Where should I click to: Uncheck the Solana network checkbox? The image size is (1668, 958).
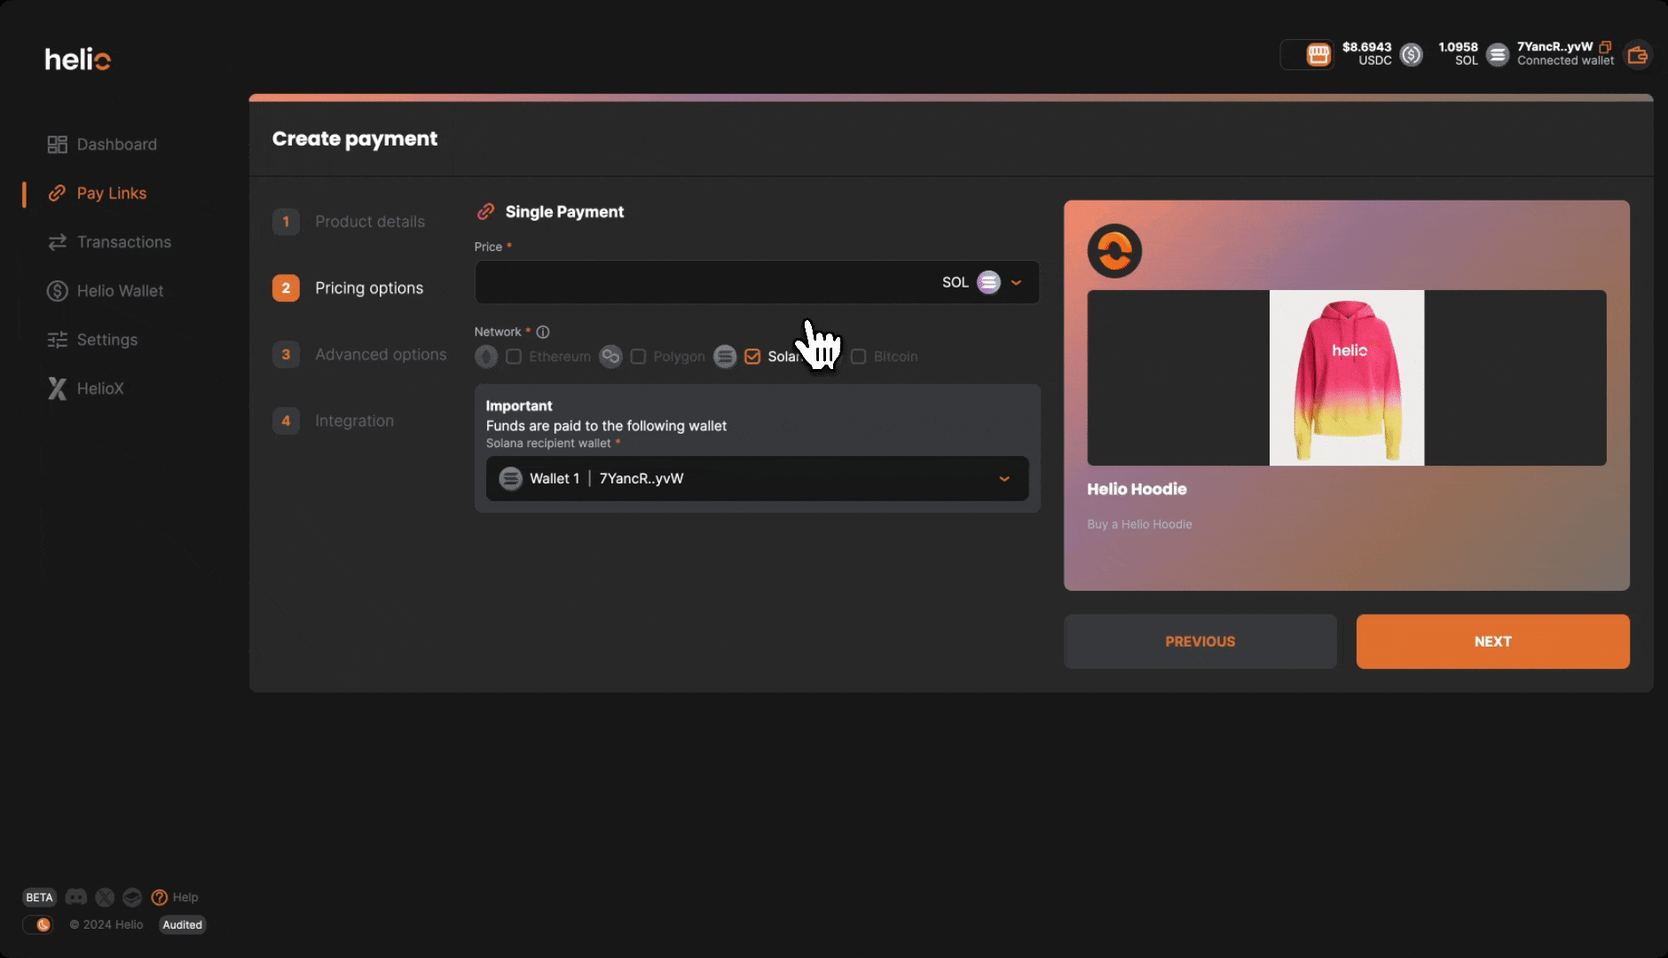[752, 357]
